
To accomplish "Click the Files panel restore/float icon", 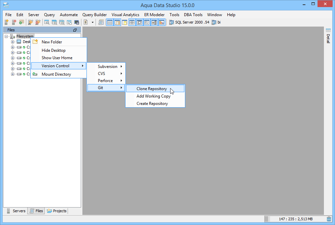I will (x=75, y=30).
